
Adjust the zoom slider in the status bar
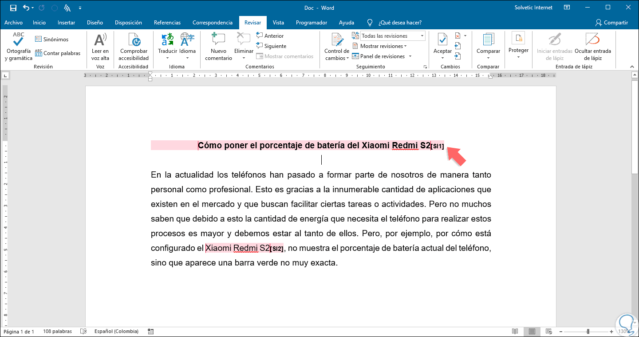tap(588, 332)
